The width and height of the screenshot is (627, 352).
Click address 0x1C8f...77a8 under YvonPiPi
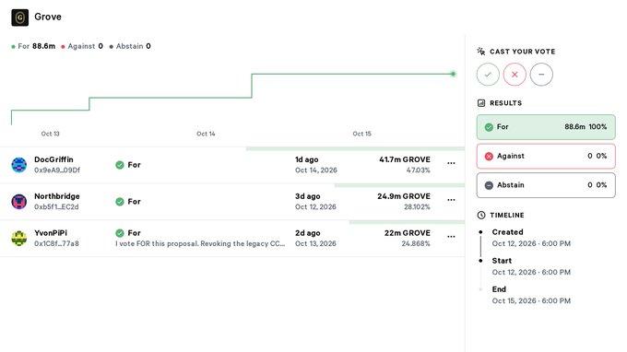click(56, 243)
